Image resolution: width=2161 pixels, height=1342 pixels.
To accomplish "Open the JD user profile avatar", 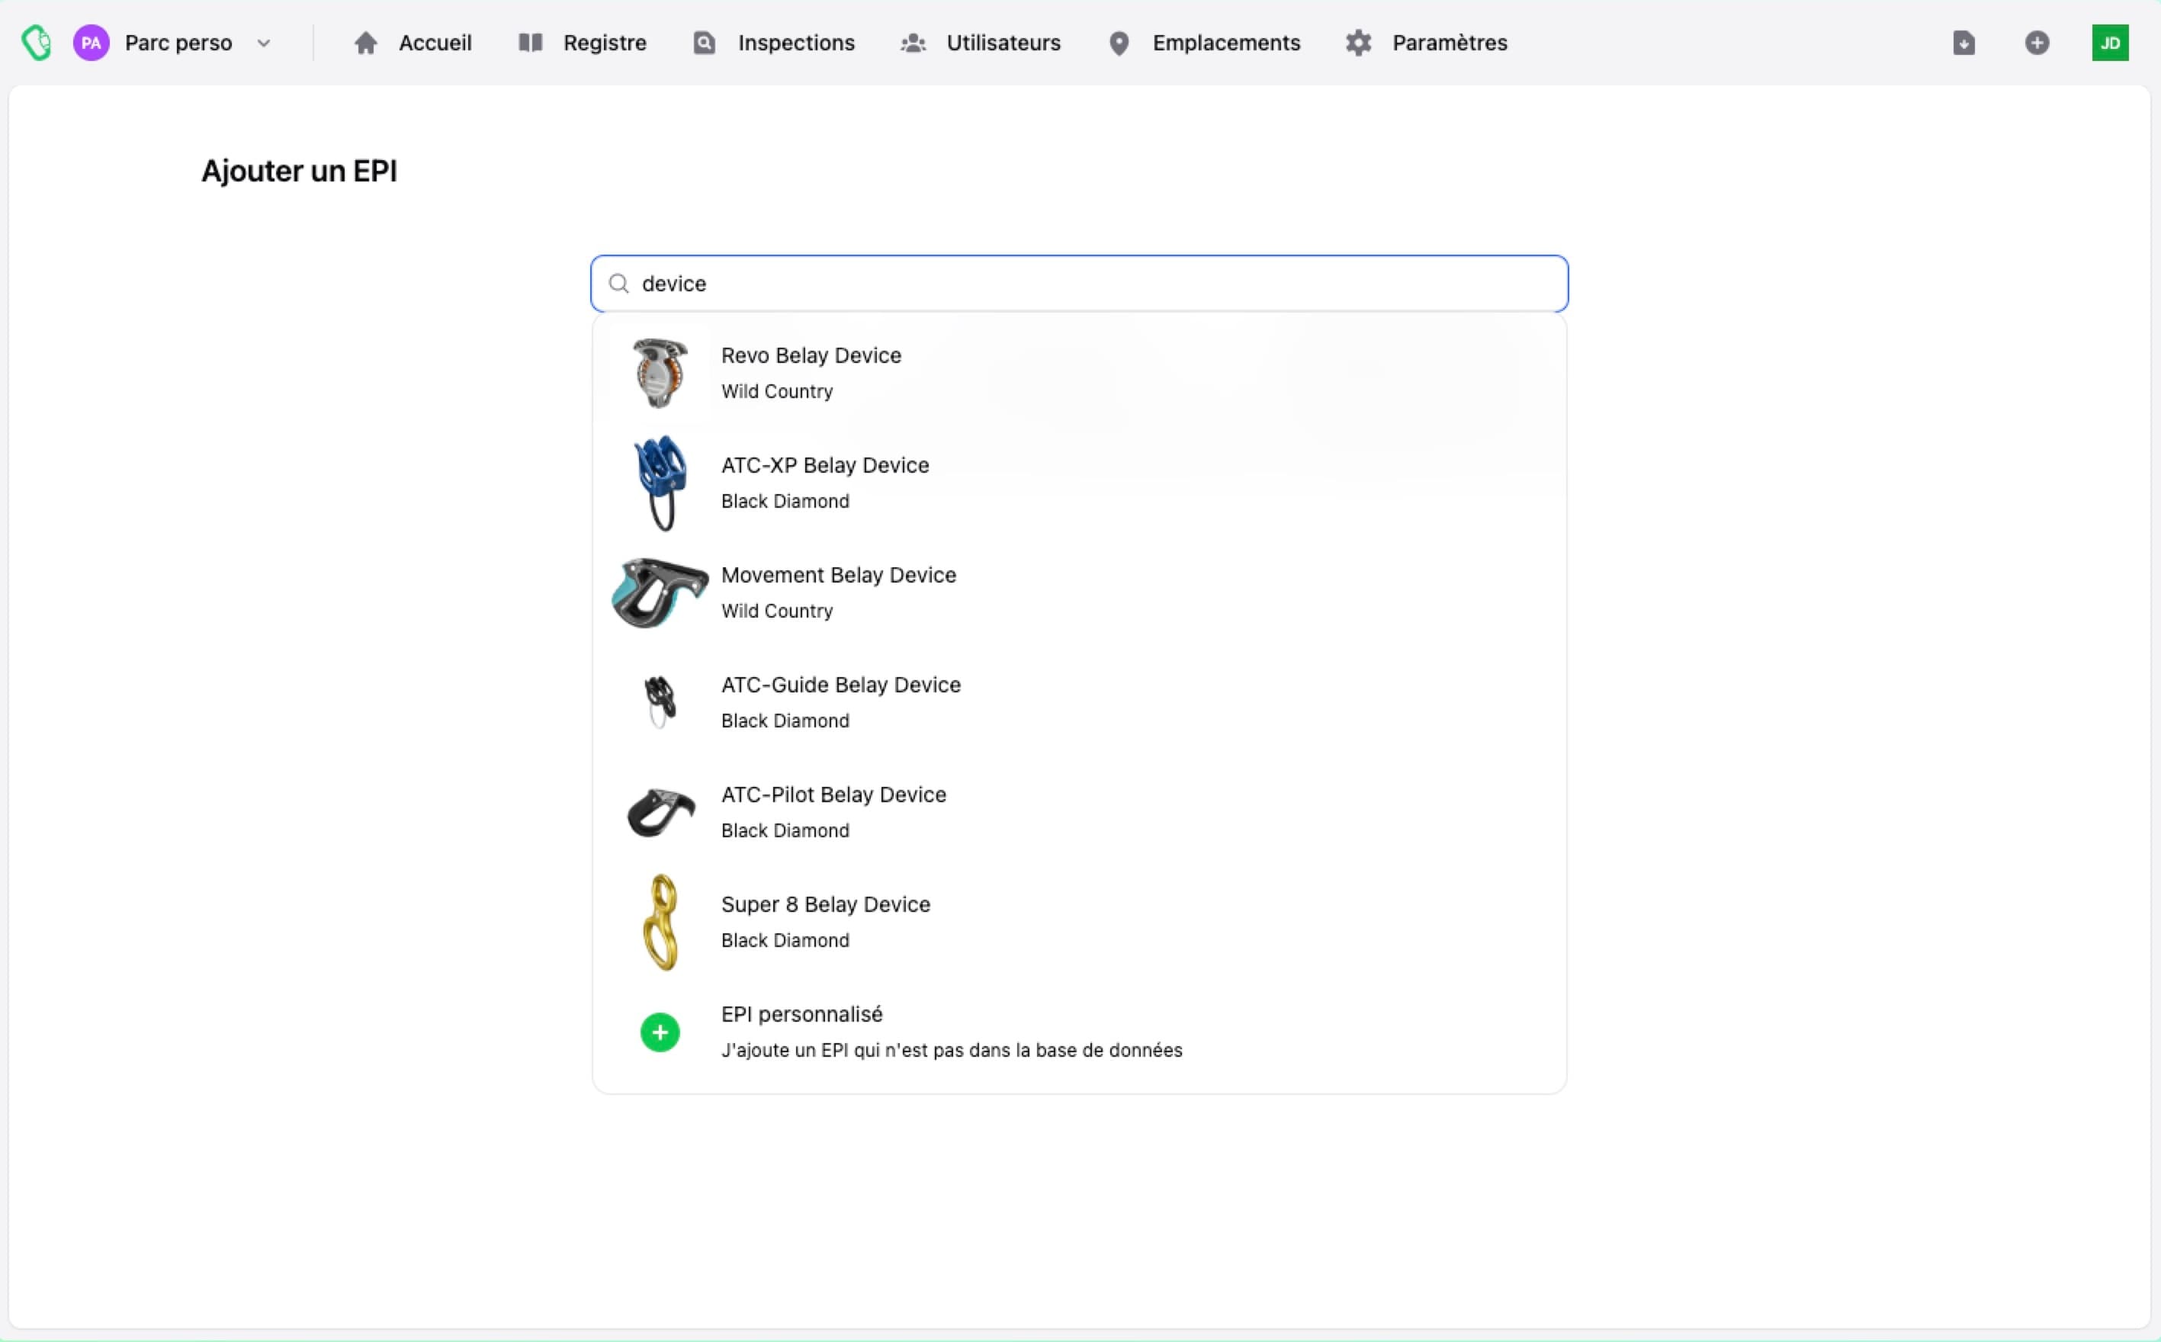I will click(2109, 43).
